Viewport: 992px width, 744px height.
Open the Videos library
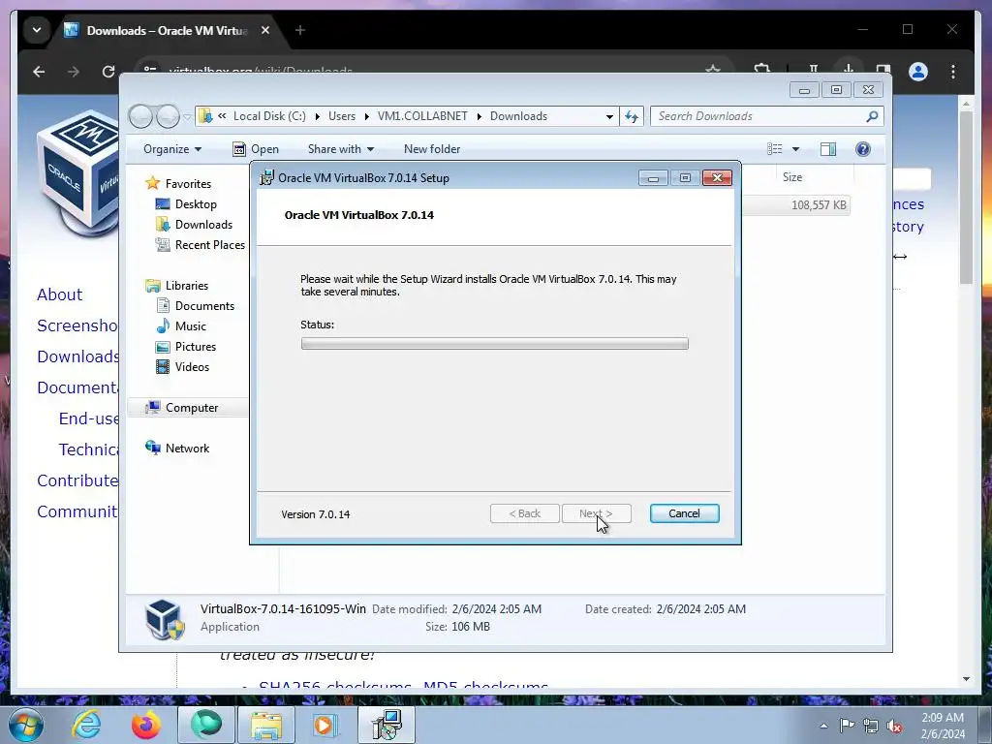tap(192, 366)
